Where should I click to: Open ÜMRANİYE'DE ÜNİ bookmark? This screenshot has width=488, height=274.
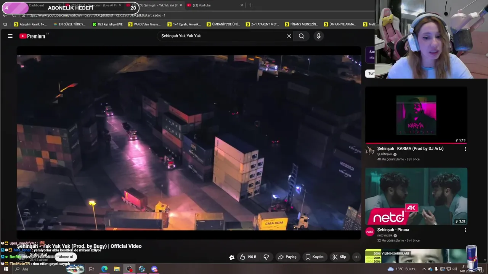tap(223, 24)
